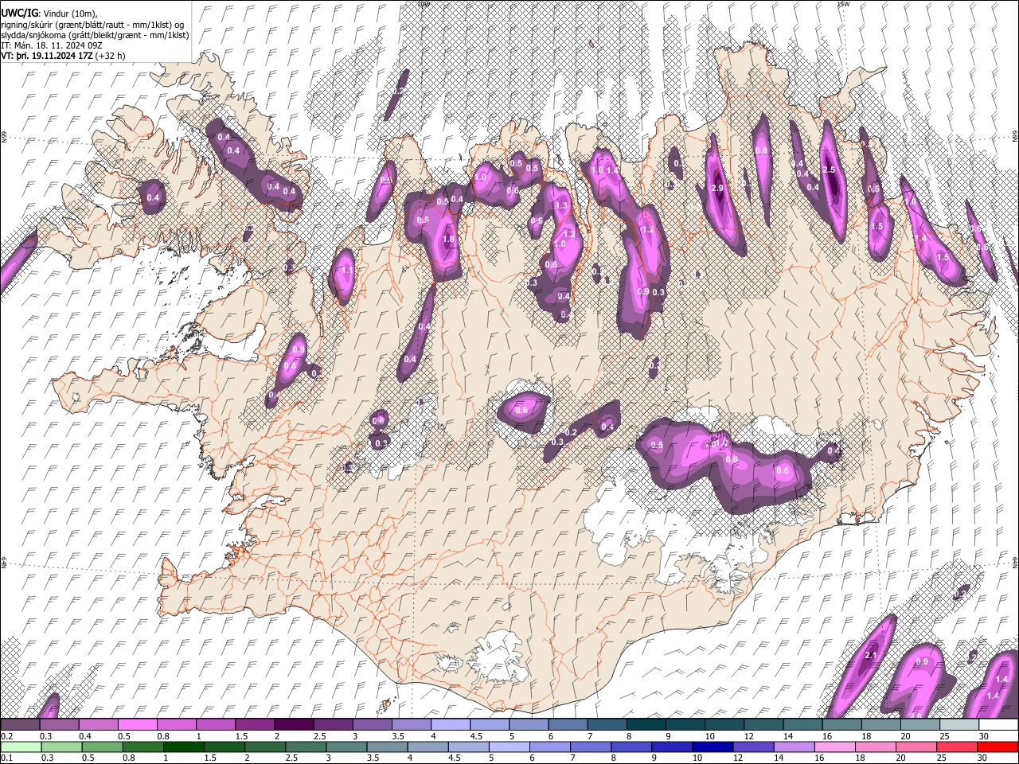Select the "VT: þri. 19.11.2024 17Z" line
This screenshot has height=764, width=1019.
(x=63, y=57)
